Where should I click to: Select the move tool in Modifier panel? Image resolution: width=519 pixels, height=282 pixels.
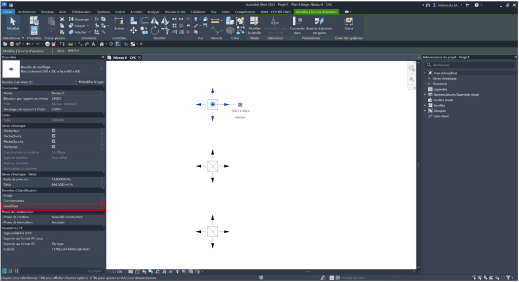[134, 30]
